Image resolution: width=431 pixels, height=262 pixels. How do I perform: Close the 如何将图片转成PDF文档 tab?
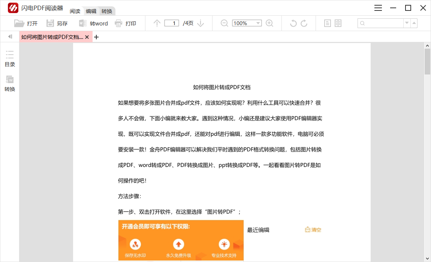(87, 37)
